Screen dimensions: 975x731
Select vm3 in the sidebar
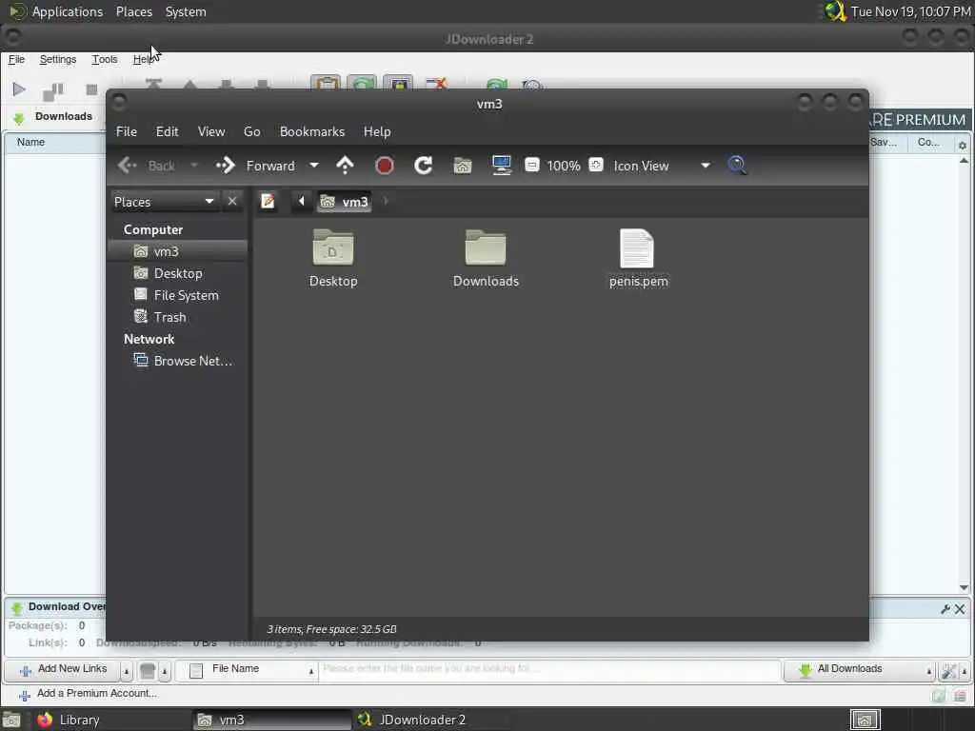[178, 251]
